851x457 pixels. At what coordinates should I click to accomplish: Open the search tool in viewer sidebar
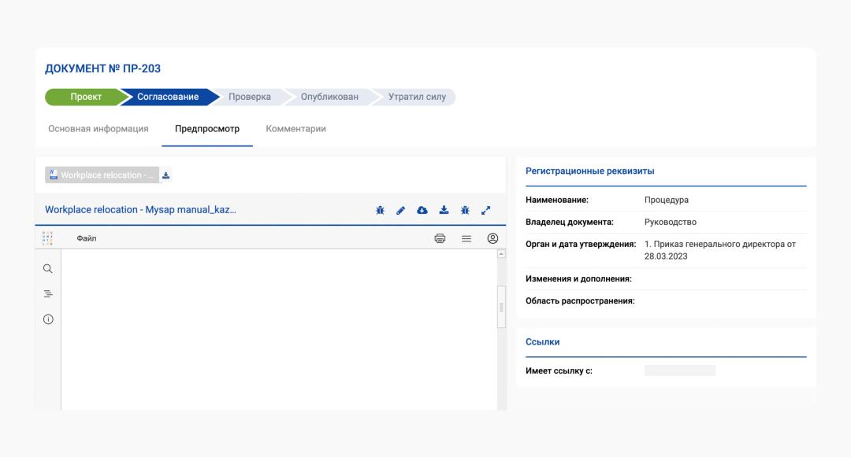tap(48, 269)
